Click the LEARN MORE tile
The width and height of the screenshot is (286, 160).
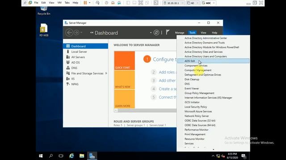pyautogui.click(x=125, y=99)
